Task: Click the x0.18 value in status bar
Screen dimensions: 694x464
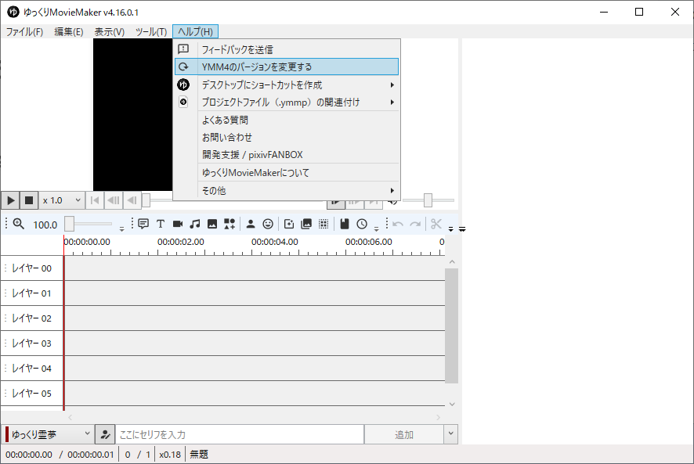Action: (x=170, y=455)
